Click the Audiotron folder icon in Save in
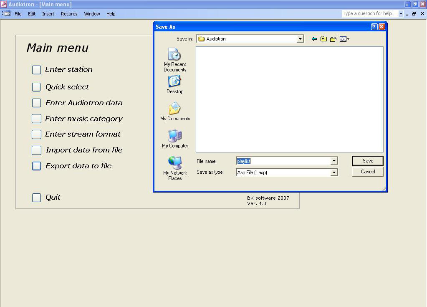 click(x=202, y=39)
